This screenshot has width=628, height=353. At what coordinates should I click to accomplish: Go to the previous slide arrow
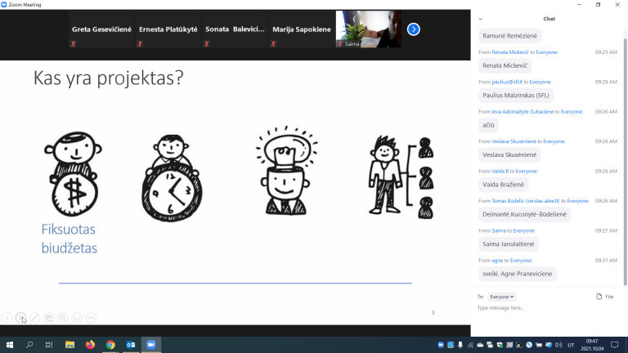[7, 318]
